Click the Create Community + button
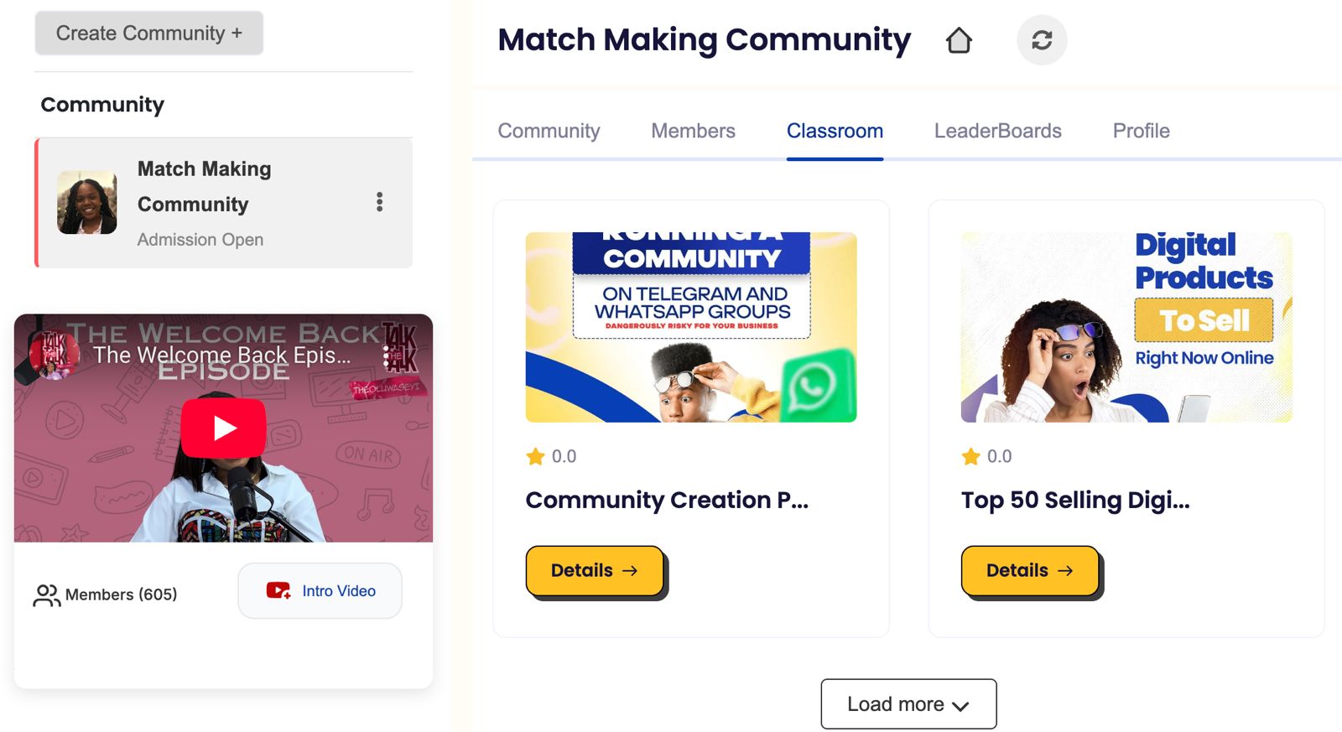Image resolution: width=1342 pixels, height=732 pixels. click(x=149, y=34)
